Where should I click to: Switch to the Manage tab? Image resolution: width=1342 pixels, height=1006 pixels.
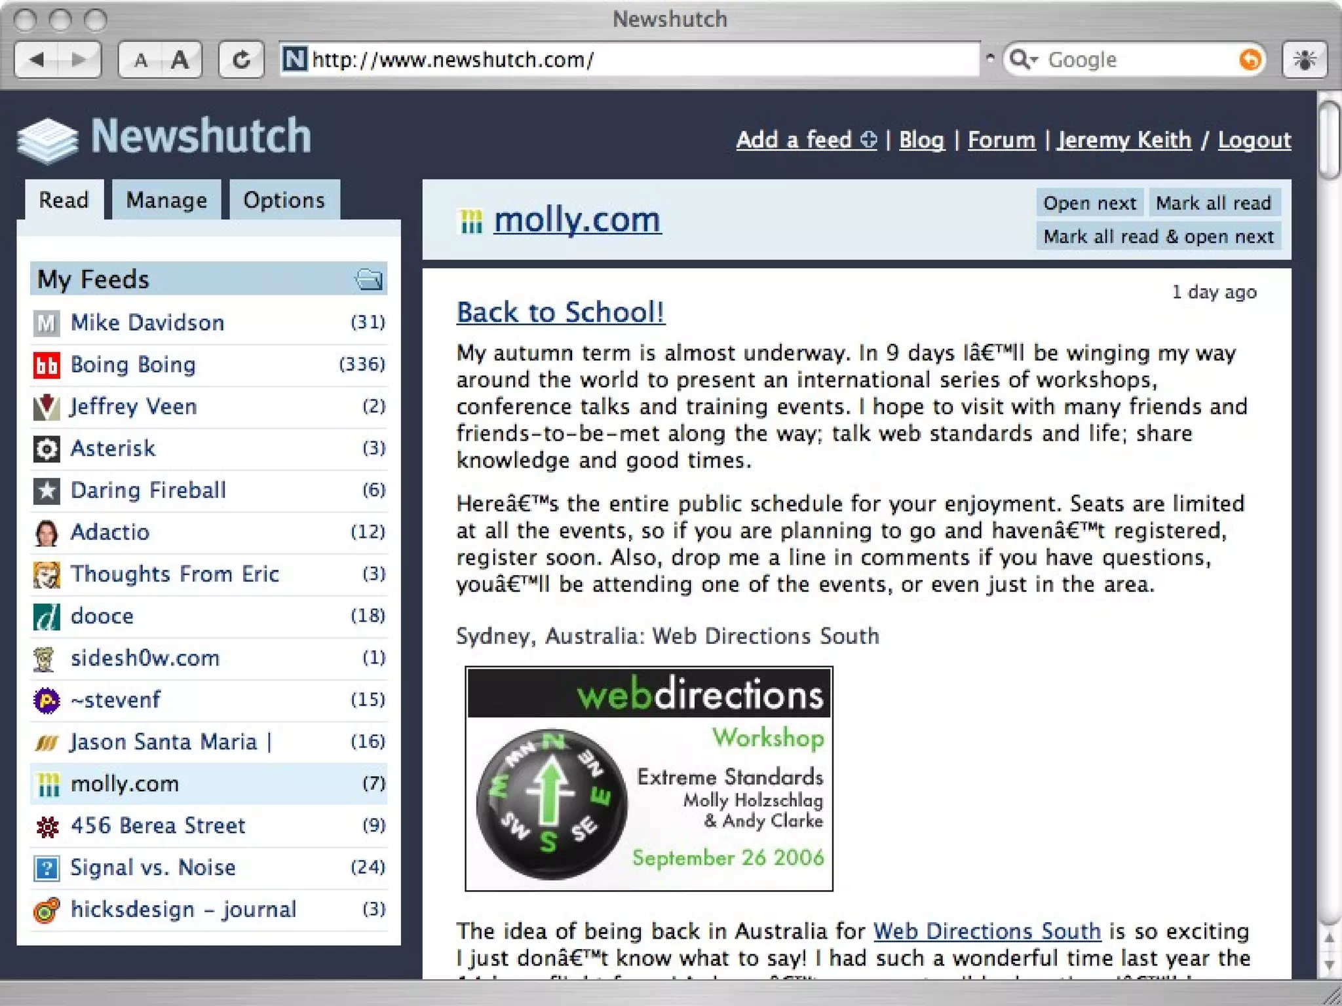coord(166,200)
